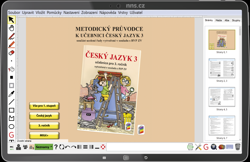Activate the hand pan tool
The width and height of the screenshot is (250, 162).
click(12, 28)
